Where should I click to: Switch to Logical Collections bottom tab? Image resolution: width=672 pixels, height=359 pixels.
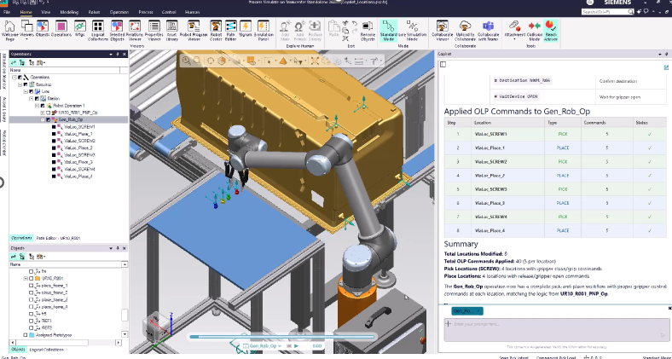[x=46, y=350]
